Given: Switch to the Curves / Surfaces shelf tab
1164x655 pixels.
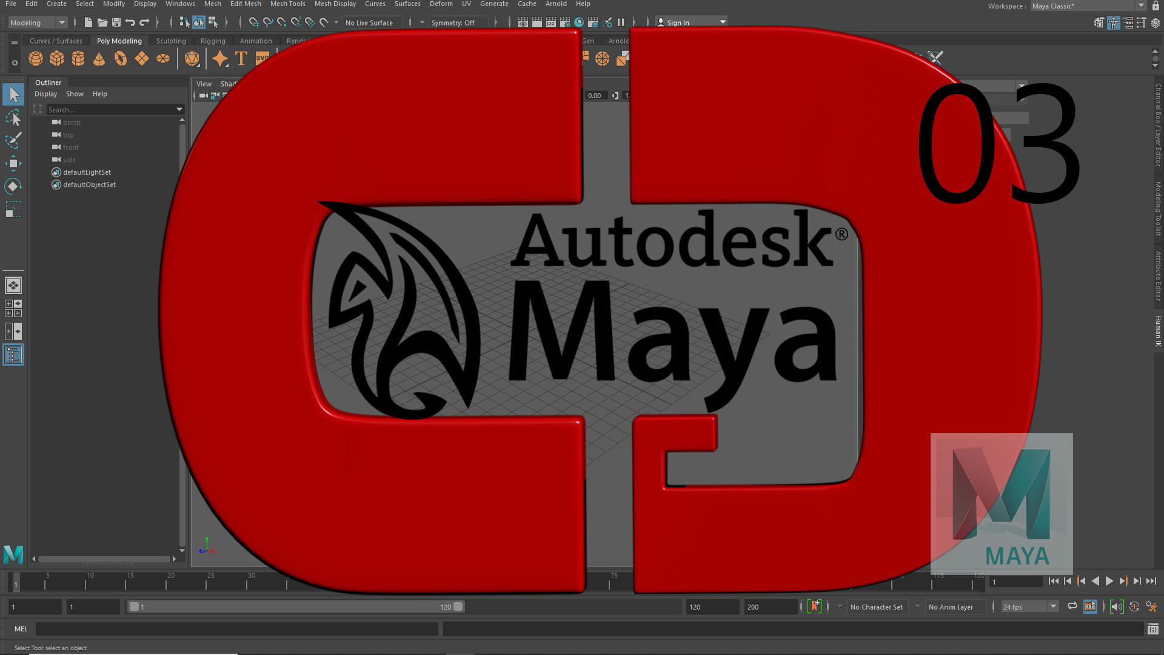Looking at the screenshot, I should tap(56, 41).
